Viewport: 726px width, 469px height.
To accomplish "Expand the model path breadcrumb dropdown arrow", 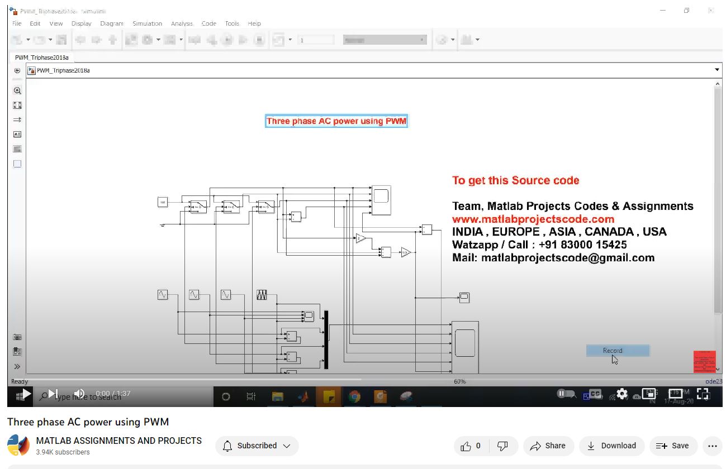I will point(717,70).
